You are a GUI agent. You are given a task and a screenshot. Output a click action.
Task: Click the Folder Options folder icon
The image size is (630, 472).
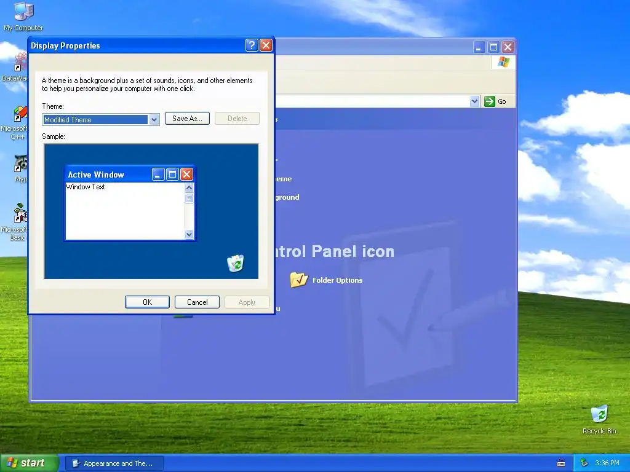click(298, 280)
